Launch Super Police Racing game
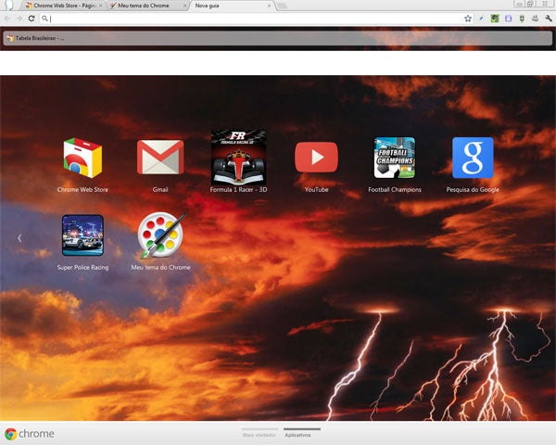The height and width of the screenshot is (445, 556). pos(82,235)
